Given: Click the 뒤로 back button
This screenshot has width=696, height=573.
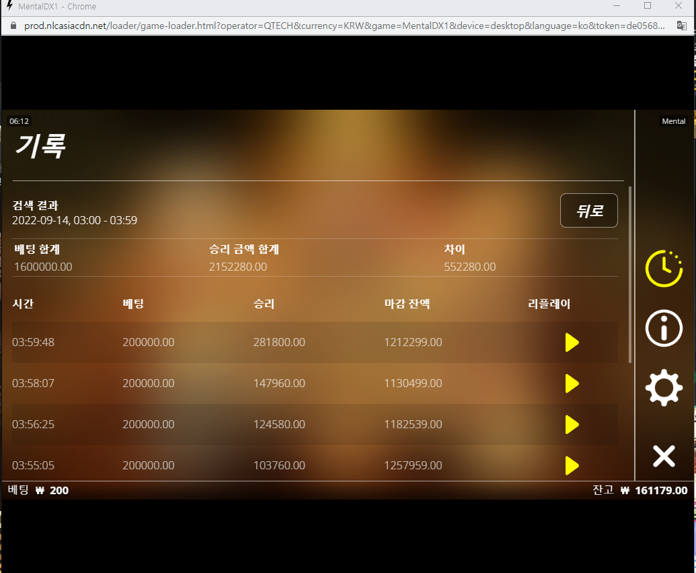Looking at the screenshot, I should (588, 210).
